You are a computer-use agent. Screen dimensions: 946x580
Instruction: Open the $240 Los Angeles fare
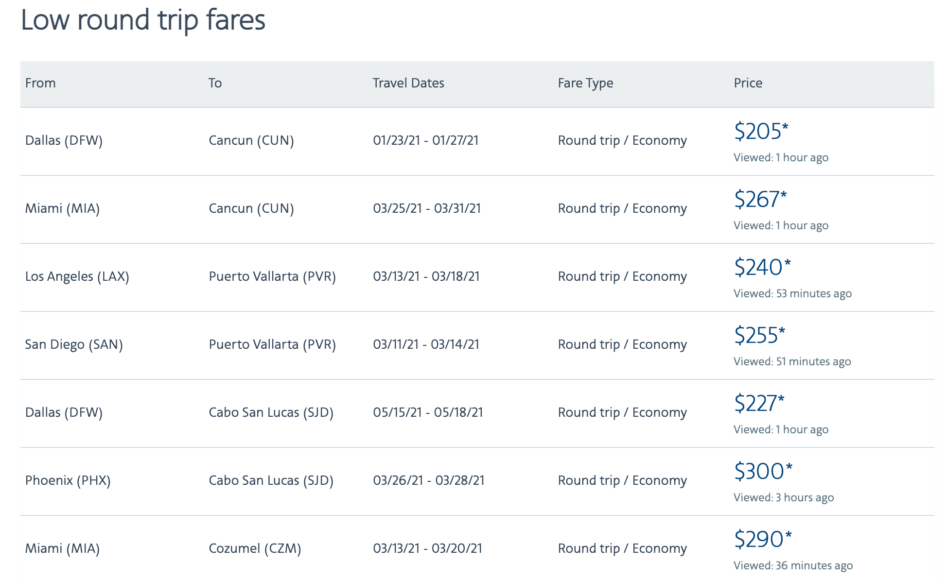pyautogui.click(x=762, y=267)
